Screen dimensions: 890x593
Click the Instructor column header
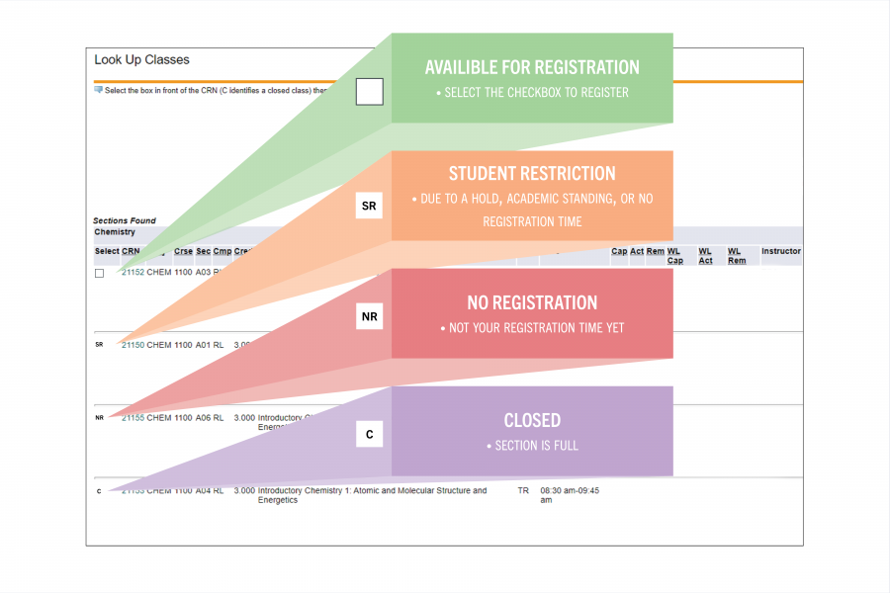(x=780, y=251)
